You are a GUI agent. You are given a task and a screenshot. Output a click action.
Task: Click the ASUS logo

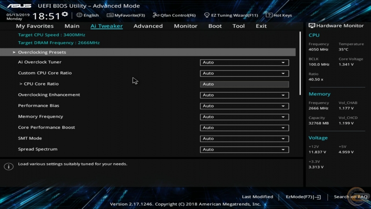[19, 6]
